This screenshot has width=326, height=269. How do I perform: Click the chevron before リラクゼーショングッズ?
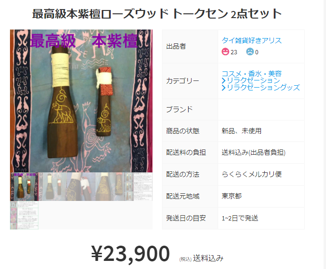(x=224, y=88)
